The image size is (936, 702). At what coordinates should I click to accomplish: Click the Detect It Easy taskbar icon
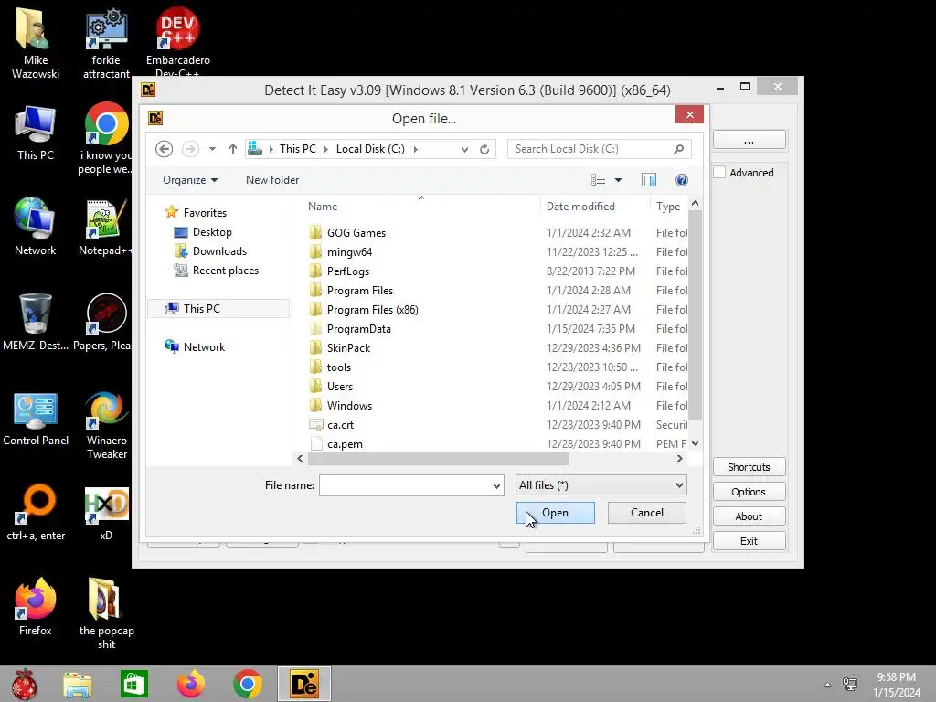tap(303, 684)
